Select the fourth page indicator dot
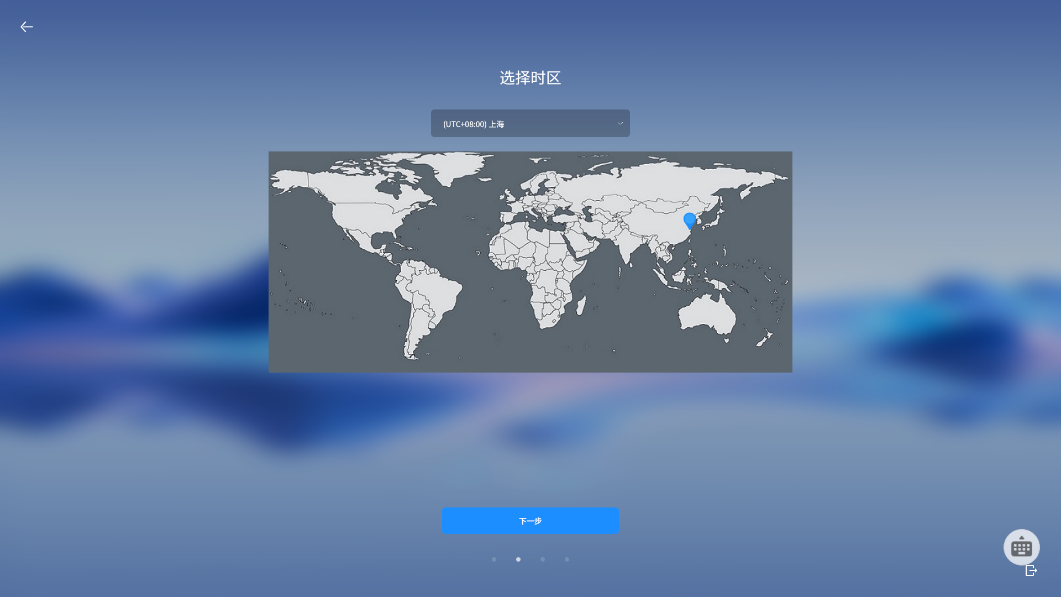 coord(567,559)
